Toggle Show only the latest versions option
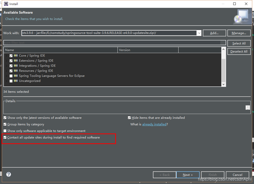The image size is (254, 184). point(5,118)
